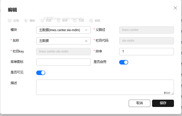Clear the 名称 field with its X icon

(86, 41)
